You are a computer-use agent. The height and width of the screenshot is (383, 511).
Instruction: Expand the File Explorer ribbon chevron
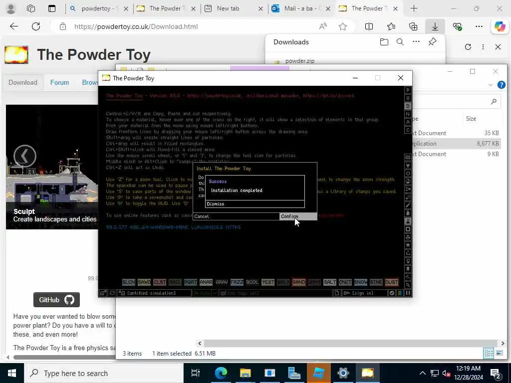click(491, 85)
